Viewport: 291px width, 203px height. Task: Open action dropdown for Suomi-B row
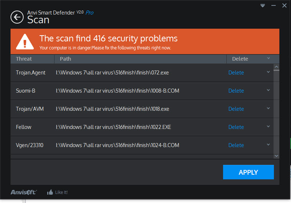[268, 90]
